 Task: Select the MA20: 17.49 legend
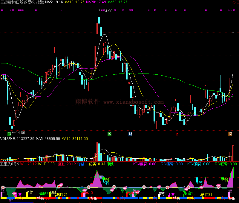96,2
